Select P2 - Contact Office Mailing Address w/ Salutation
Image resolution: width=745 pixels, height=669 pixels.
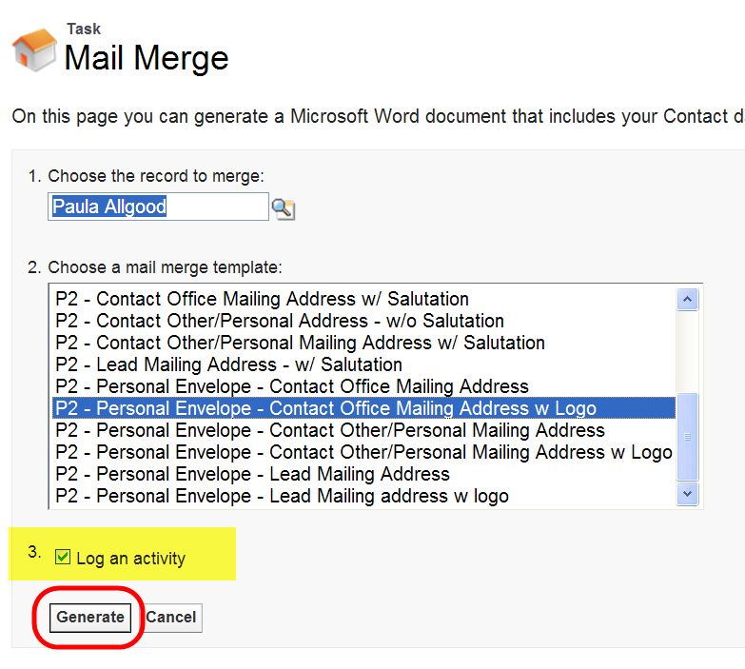click(363, 299)
